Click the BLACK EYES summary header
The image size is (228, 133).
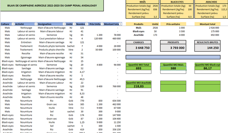point(176,2)
